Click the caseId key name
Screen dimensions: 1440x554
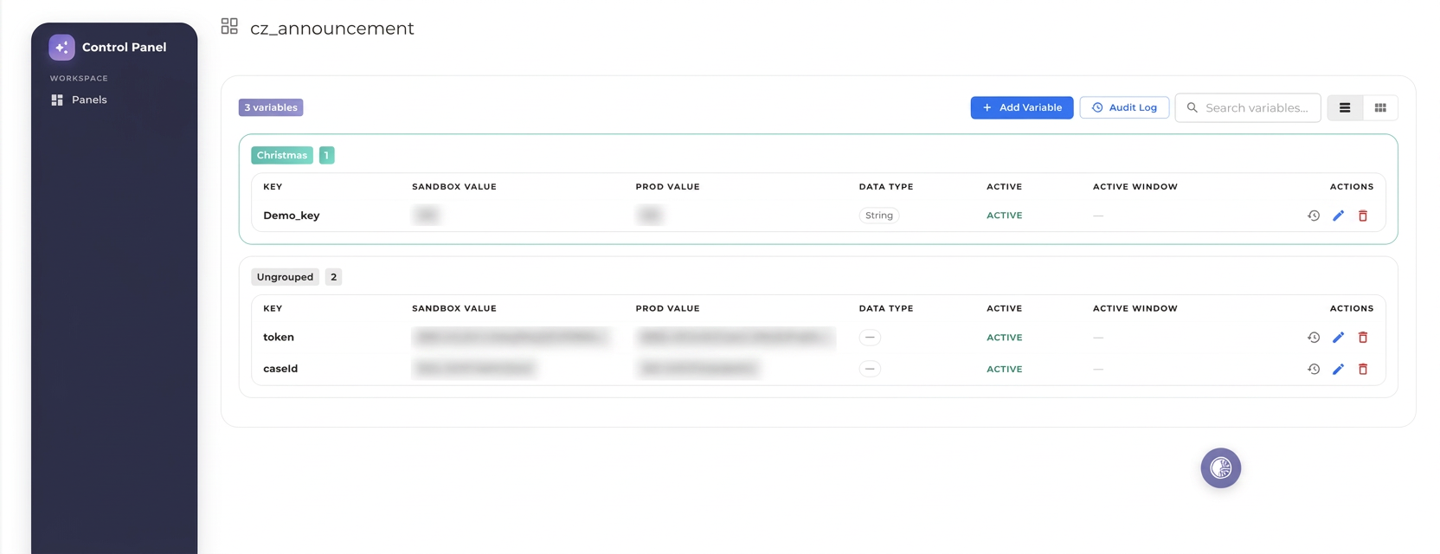(280, 369)
